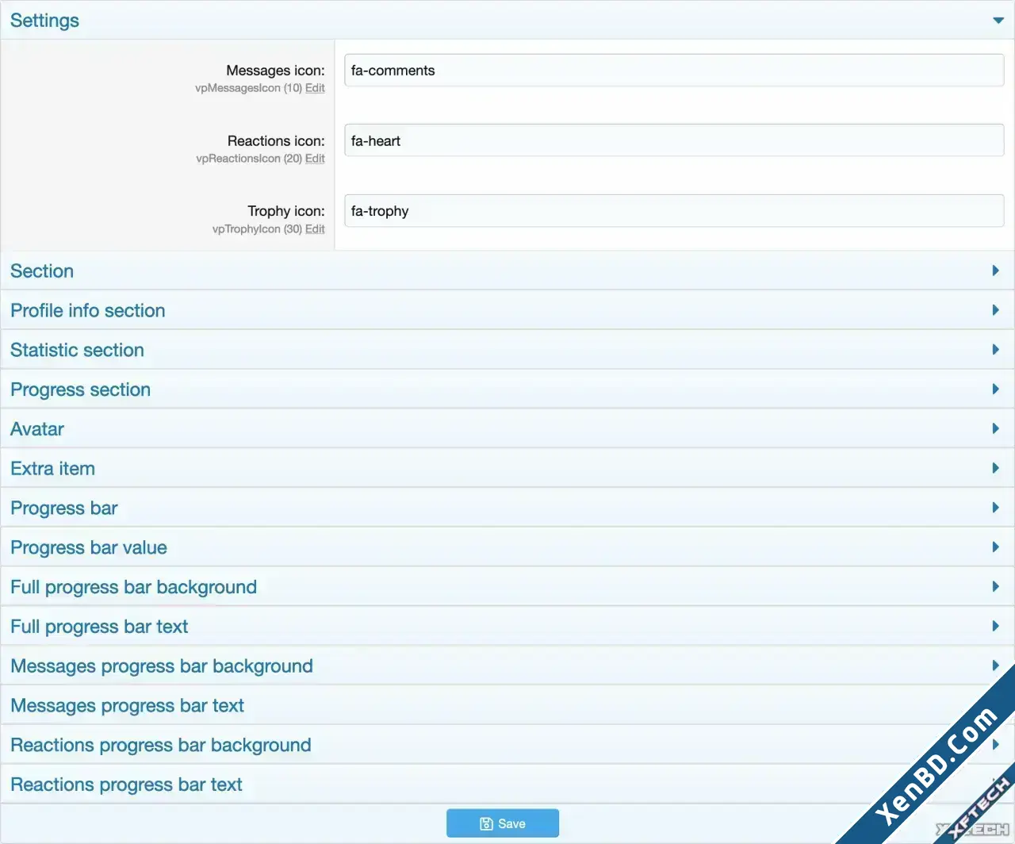1015x844 pixels.
Task: Click the Reactions icon label
Action: pyautogui.click(x=276, y=141)
